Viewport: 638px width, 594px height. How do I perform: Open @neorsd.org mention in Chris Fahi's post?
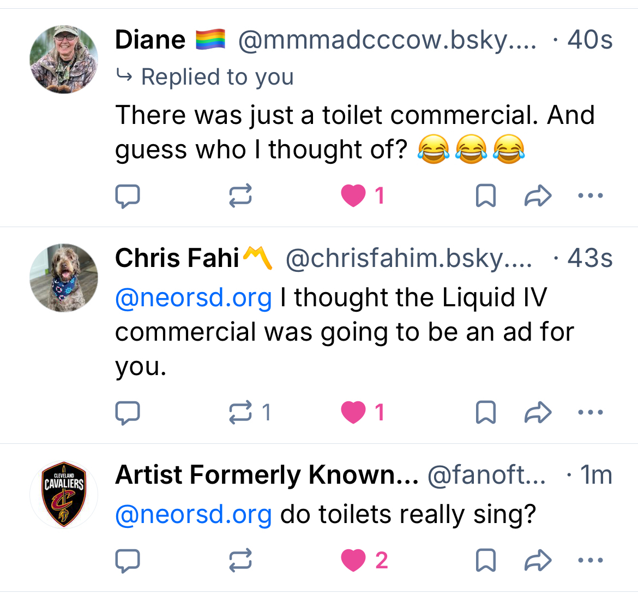click(194, 298)
